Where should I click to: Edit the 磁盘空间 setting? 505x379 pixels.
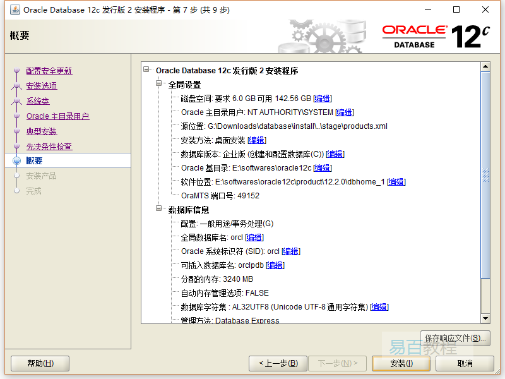(323, 99)
